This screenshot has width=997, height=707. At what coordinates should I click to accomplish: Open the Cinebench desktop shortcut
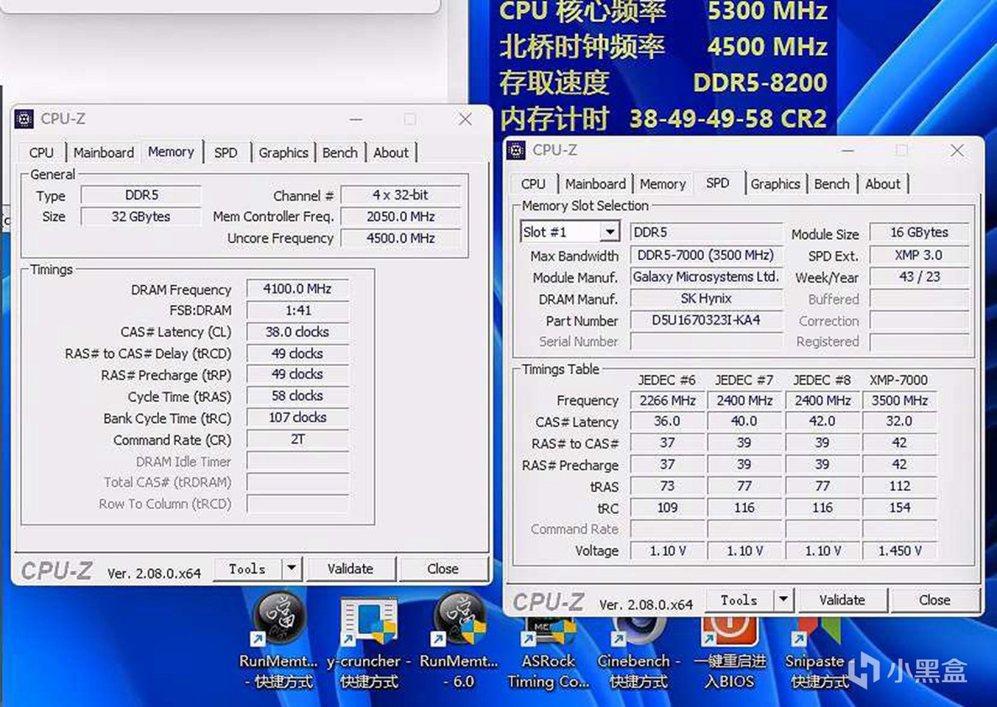coord(639,651)
